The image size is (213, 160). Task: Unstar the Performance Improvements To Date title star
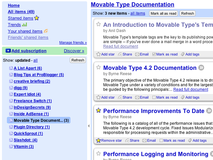[99, 110]
